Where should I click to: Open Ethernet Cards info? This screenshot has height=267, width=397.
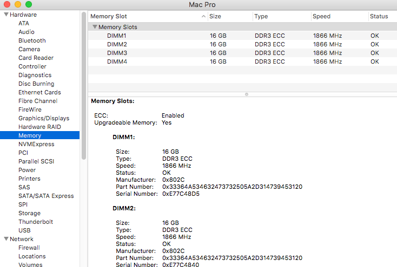(39, 92)
